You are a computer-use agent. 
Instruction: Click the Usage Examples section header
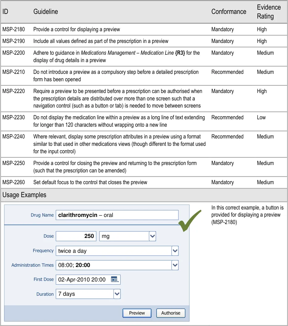[24, 195]
